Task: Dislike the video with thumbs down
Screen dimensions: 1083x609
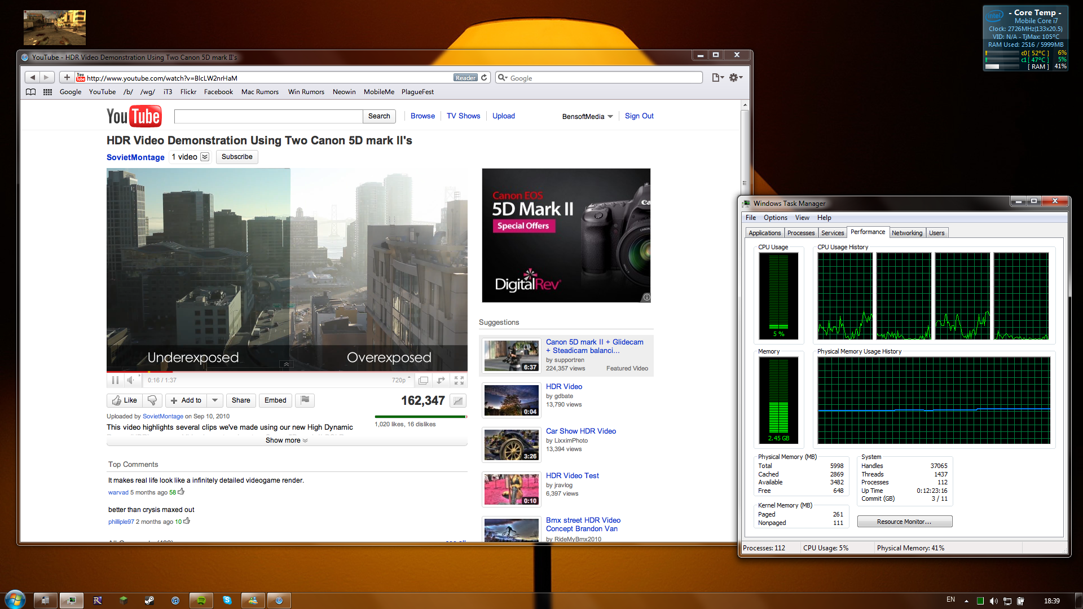Action: point(152,400)
